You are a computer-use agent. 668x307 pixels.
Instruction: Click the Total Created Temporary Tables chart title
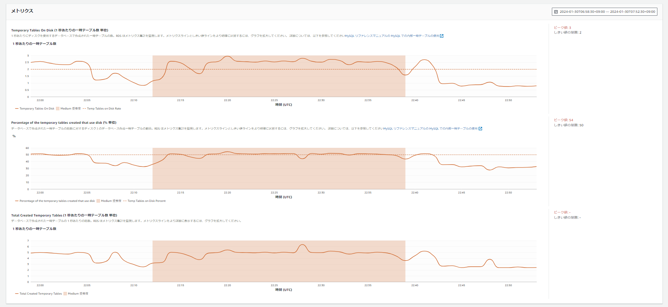pyautogui.click(x=64, y=215)
